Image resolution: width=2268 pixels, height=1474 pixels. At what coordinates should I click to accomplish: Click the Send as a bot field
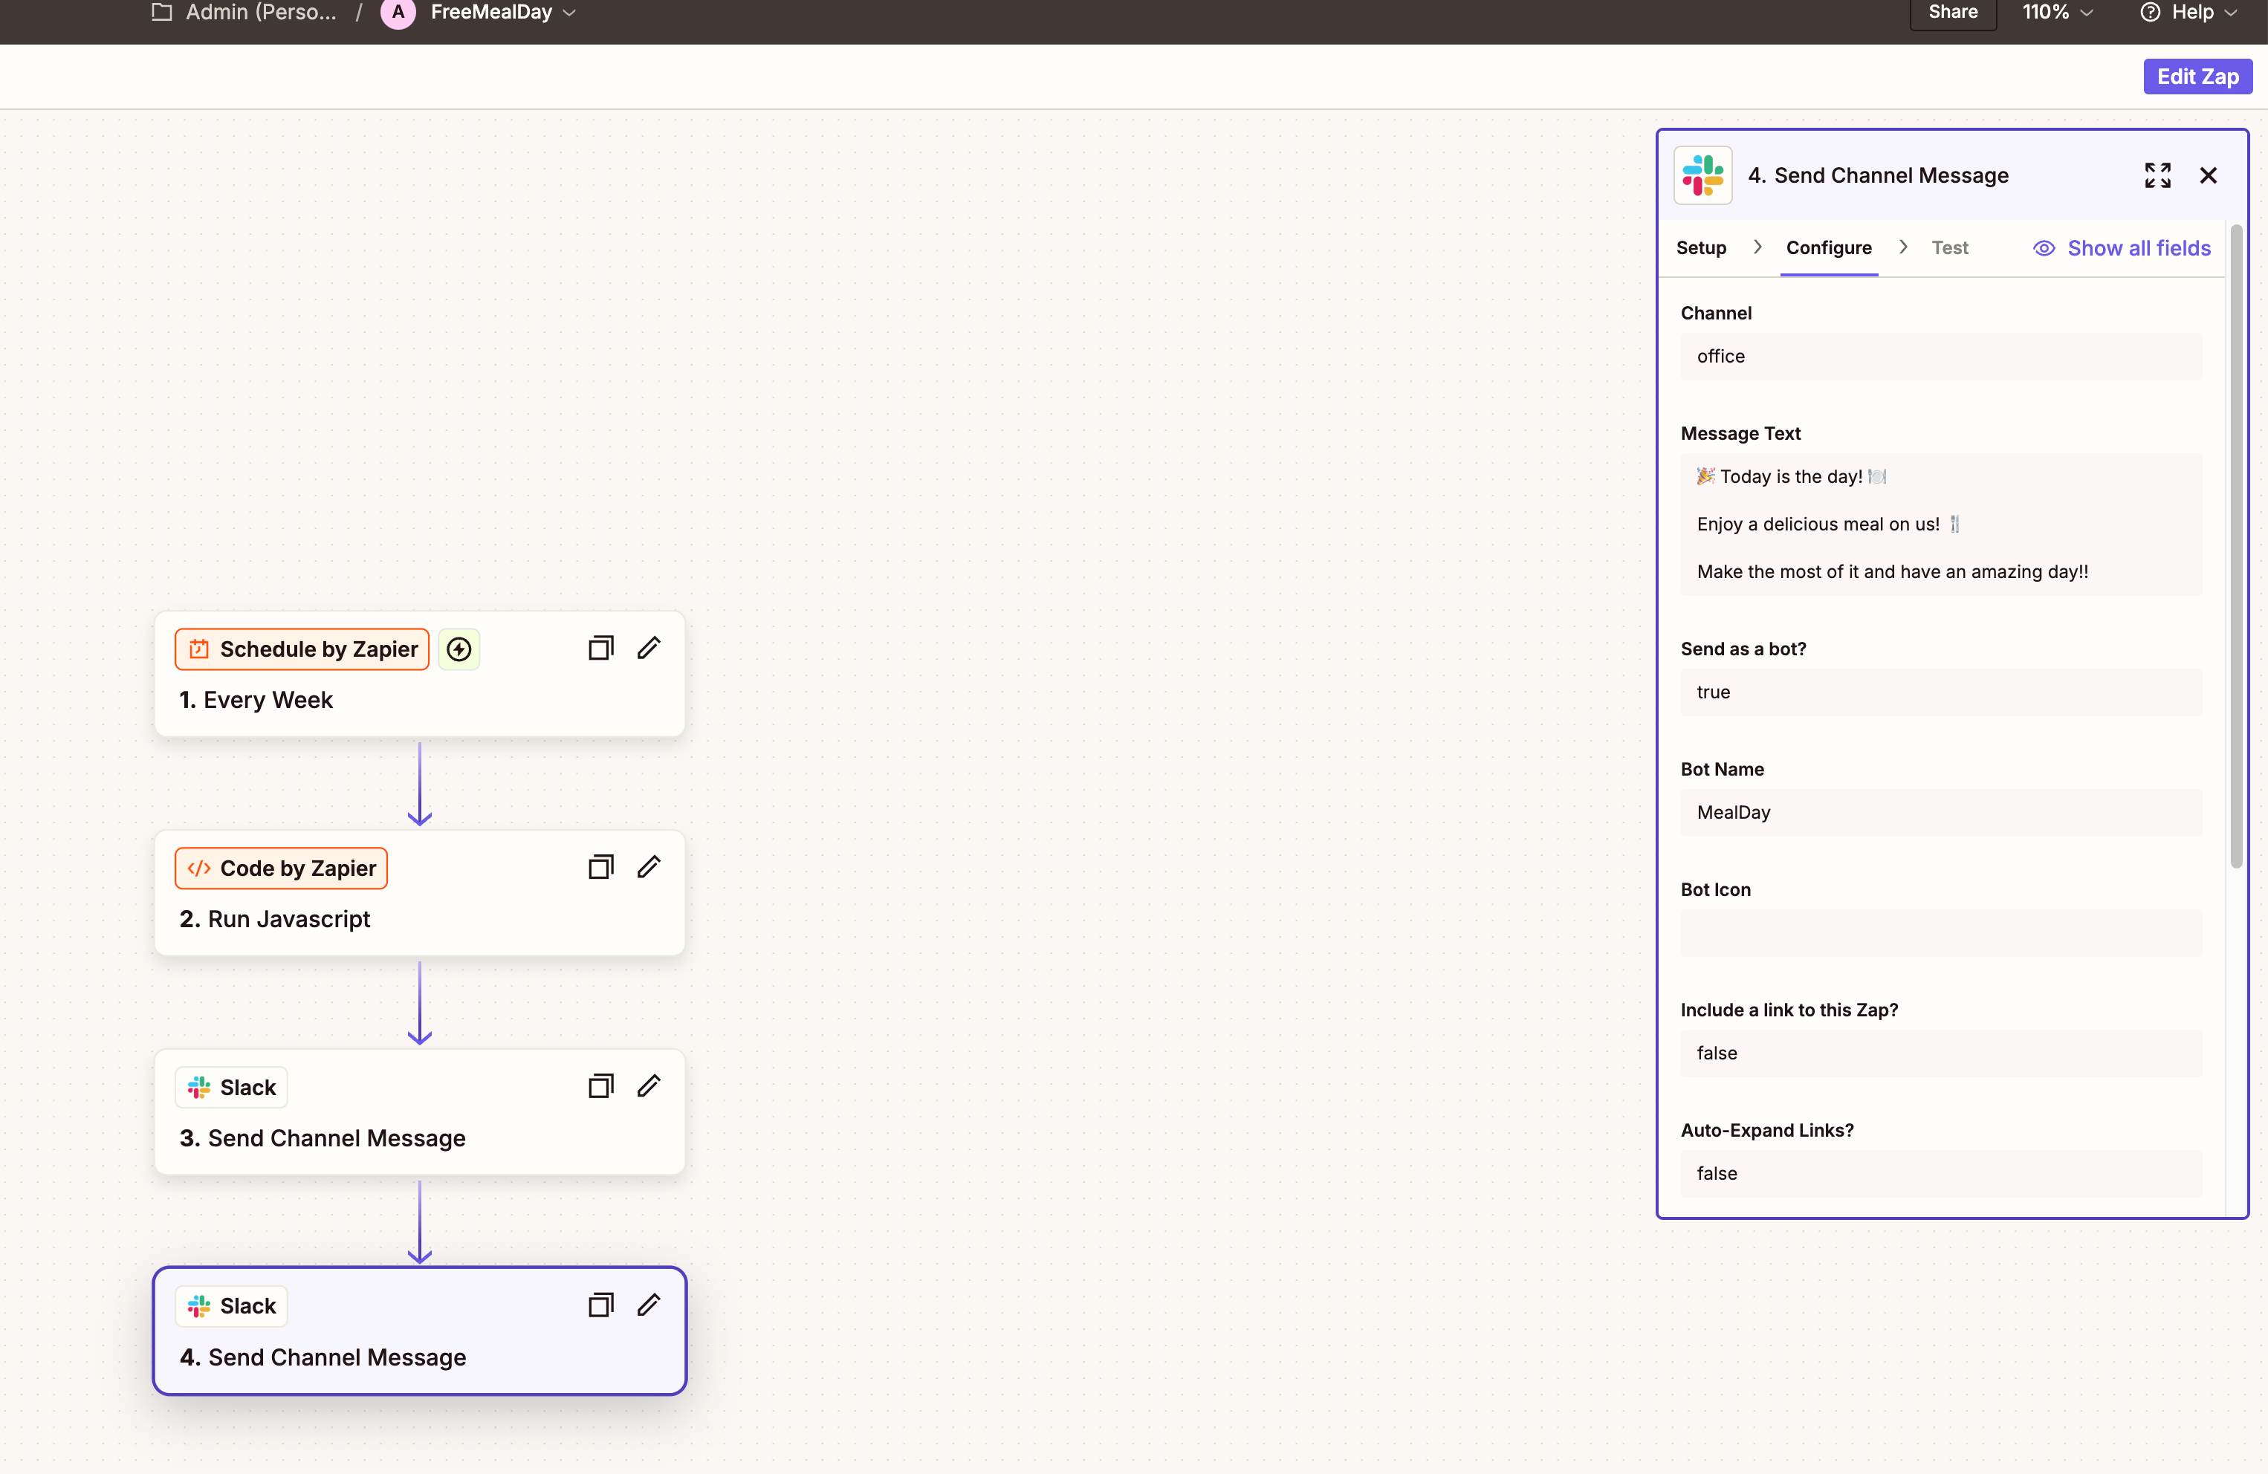[x=1941, y=692]
